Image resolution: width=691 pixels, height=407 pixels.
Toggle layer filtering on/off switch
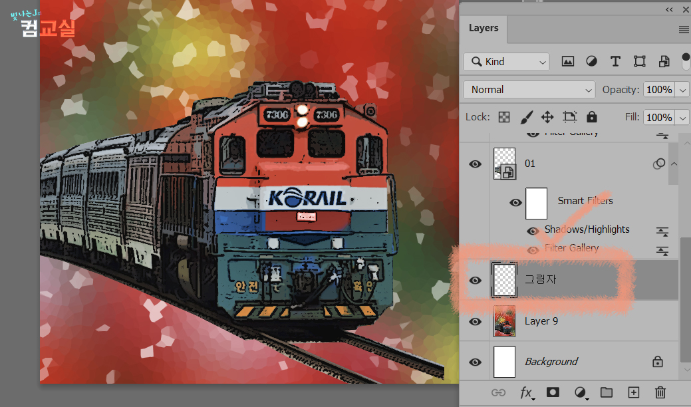coord(686,61)
